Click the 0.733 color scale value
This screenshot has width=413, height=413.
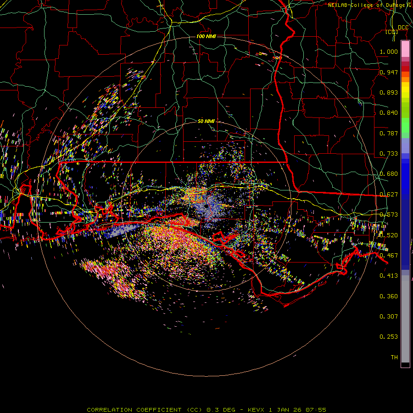point(389,154)
